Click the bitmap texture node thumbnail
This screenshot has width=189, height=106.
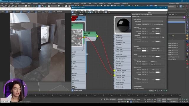(x=77, y=38)
